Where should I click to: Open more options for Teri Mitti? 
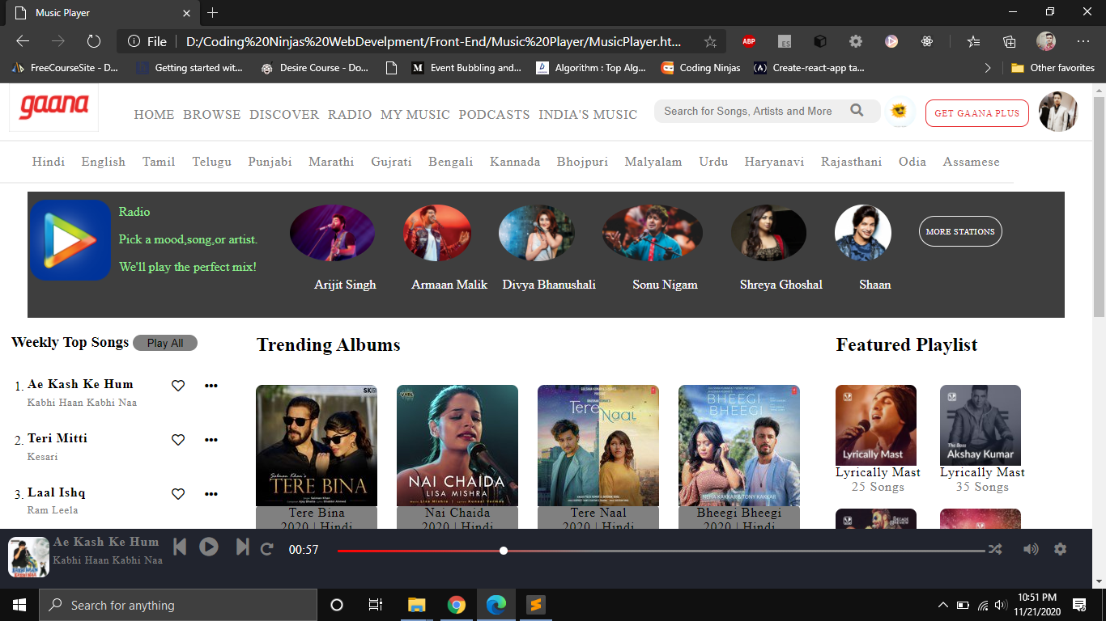pos(211,440)
